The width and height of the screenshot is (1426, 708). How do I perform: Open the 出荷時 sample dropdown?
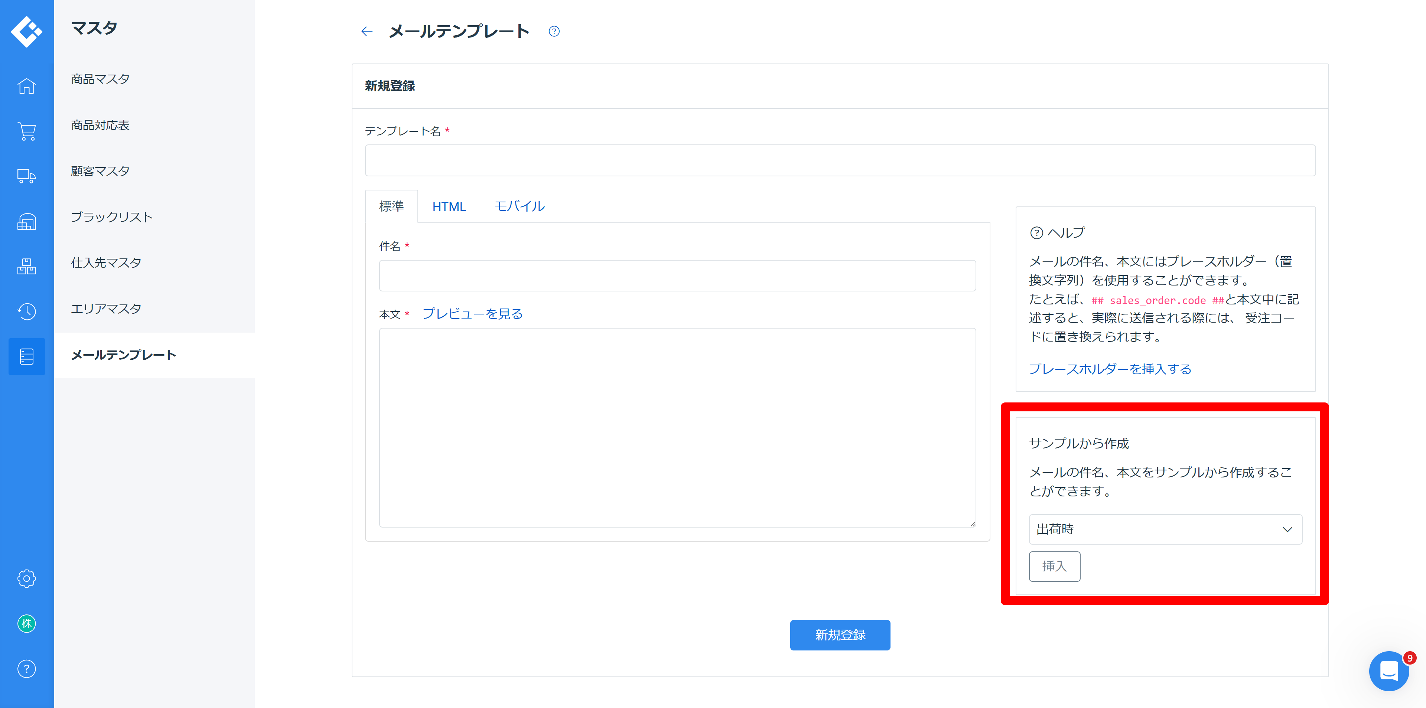click(1165, 530)
